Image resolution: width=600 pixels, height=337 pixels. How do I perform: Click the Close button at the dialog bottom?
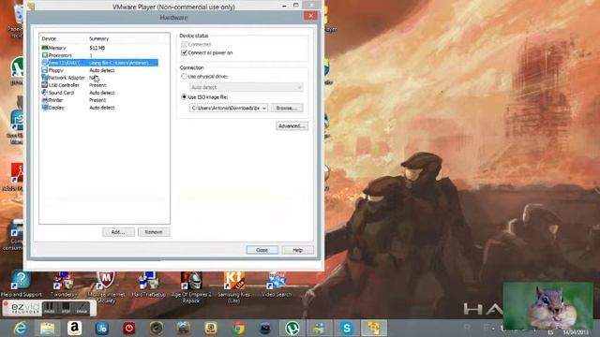click(x=262, y=250)
